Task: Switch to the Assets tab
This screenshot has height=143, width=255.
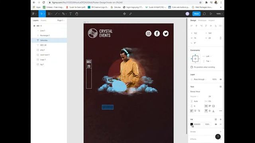Action: tap(43, 20)
